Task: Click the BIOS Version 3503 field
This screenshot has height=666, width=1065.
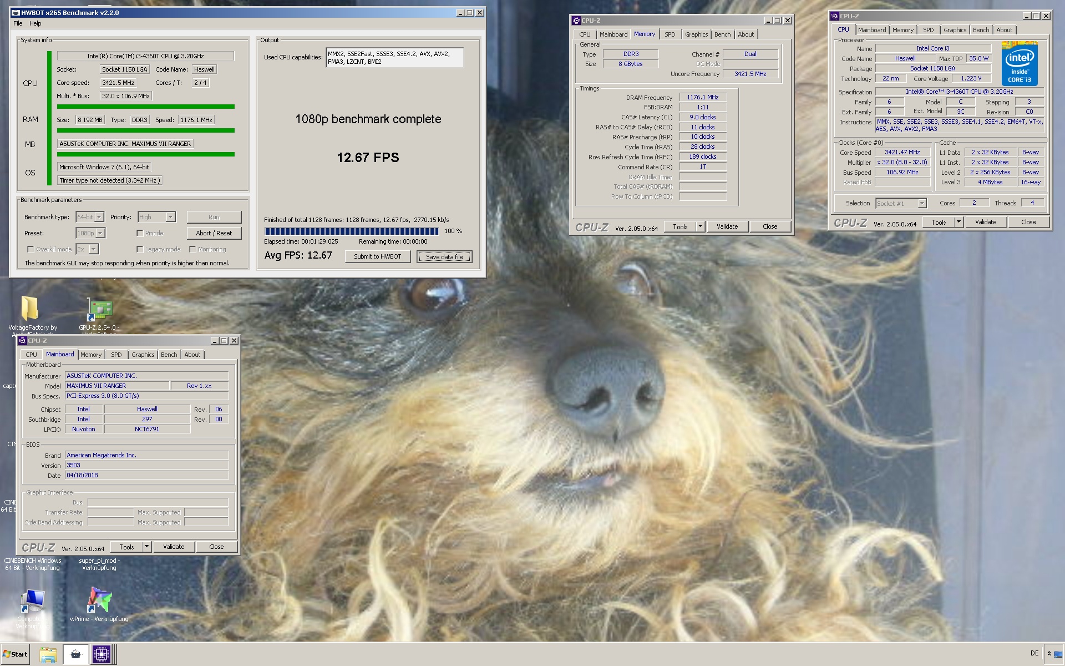Action: pos(146,466)
